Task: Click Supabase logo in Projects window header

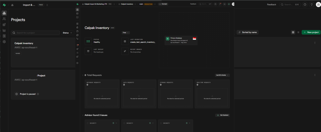Action: click(x=4, y=5)
